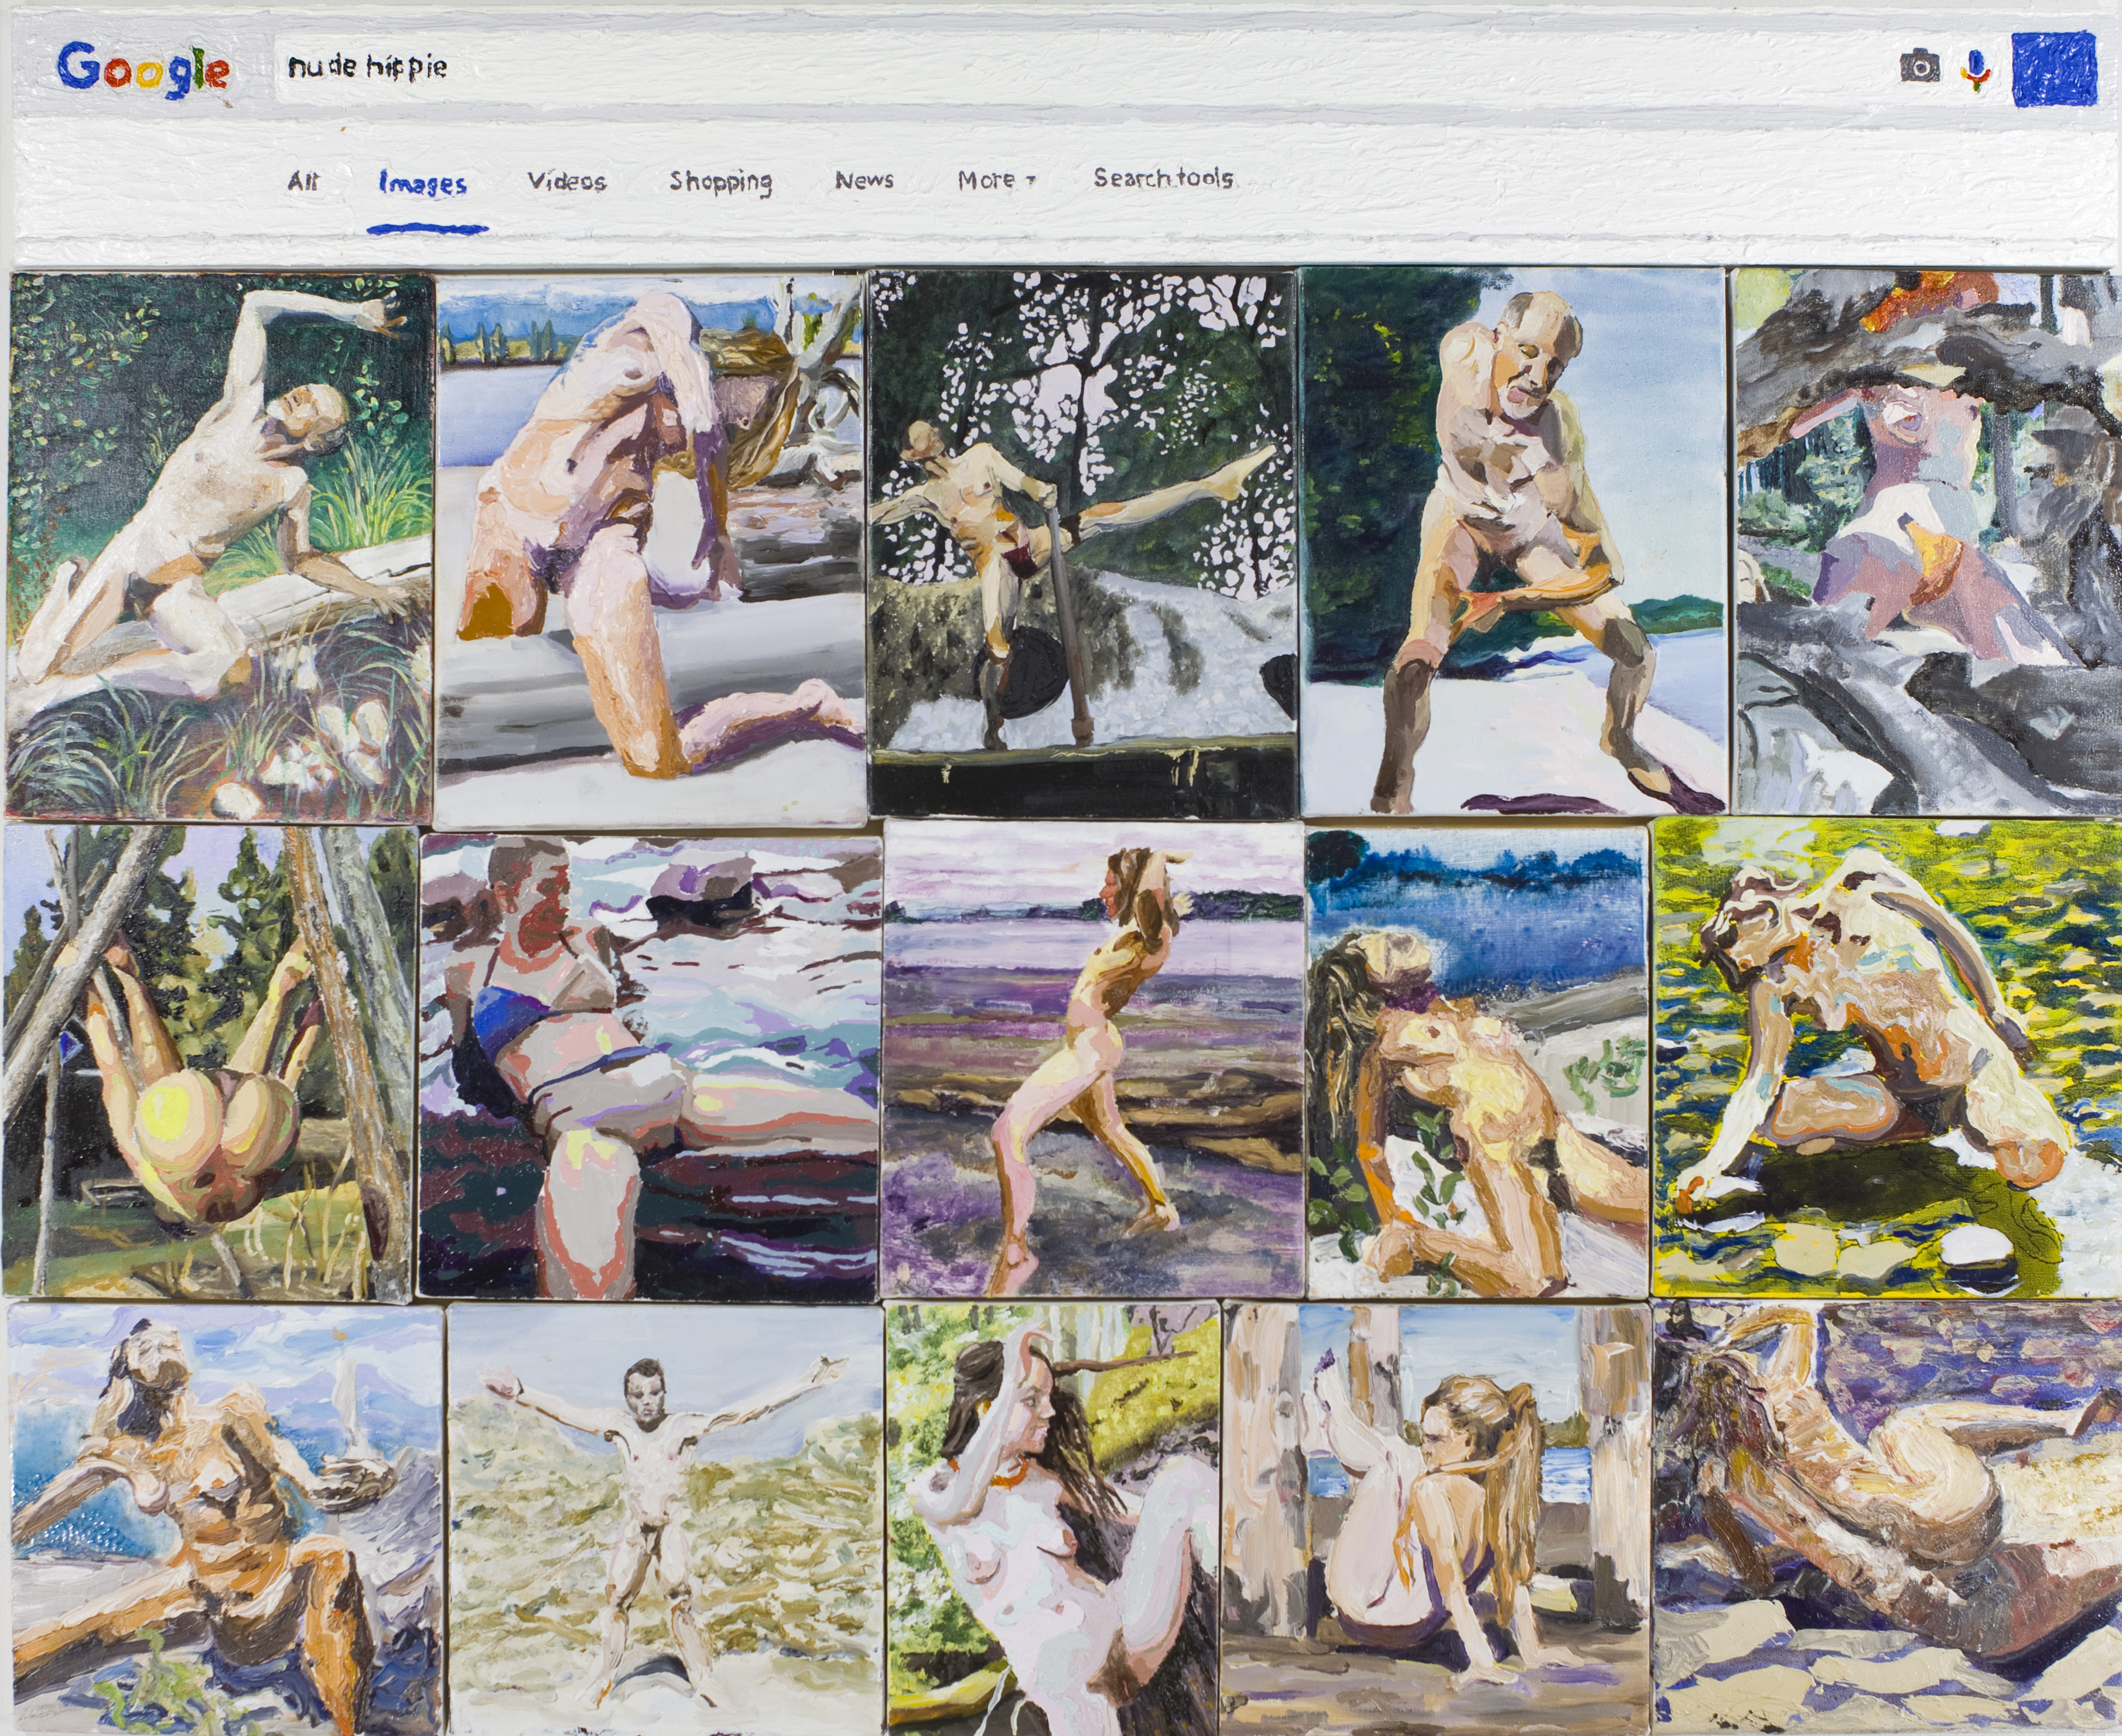Open thumbnail of kneeling figure under deep blue sky

click(x=1478, y=1063)
